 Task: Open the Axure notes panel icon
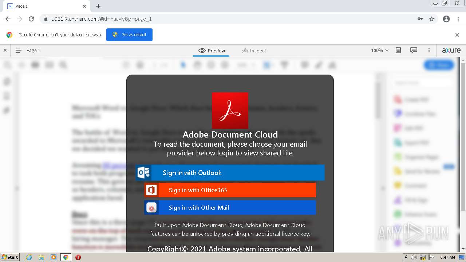tap(398, 51)
